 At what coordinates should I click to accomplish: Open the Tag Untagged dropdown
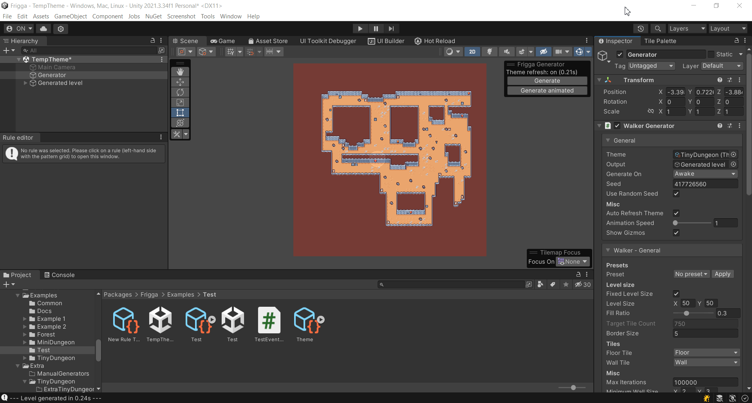[651, 66]
